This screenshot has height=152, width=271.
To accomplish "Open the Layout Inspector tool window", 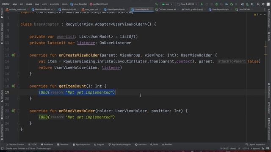I will tap(255, 144).
